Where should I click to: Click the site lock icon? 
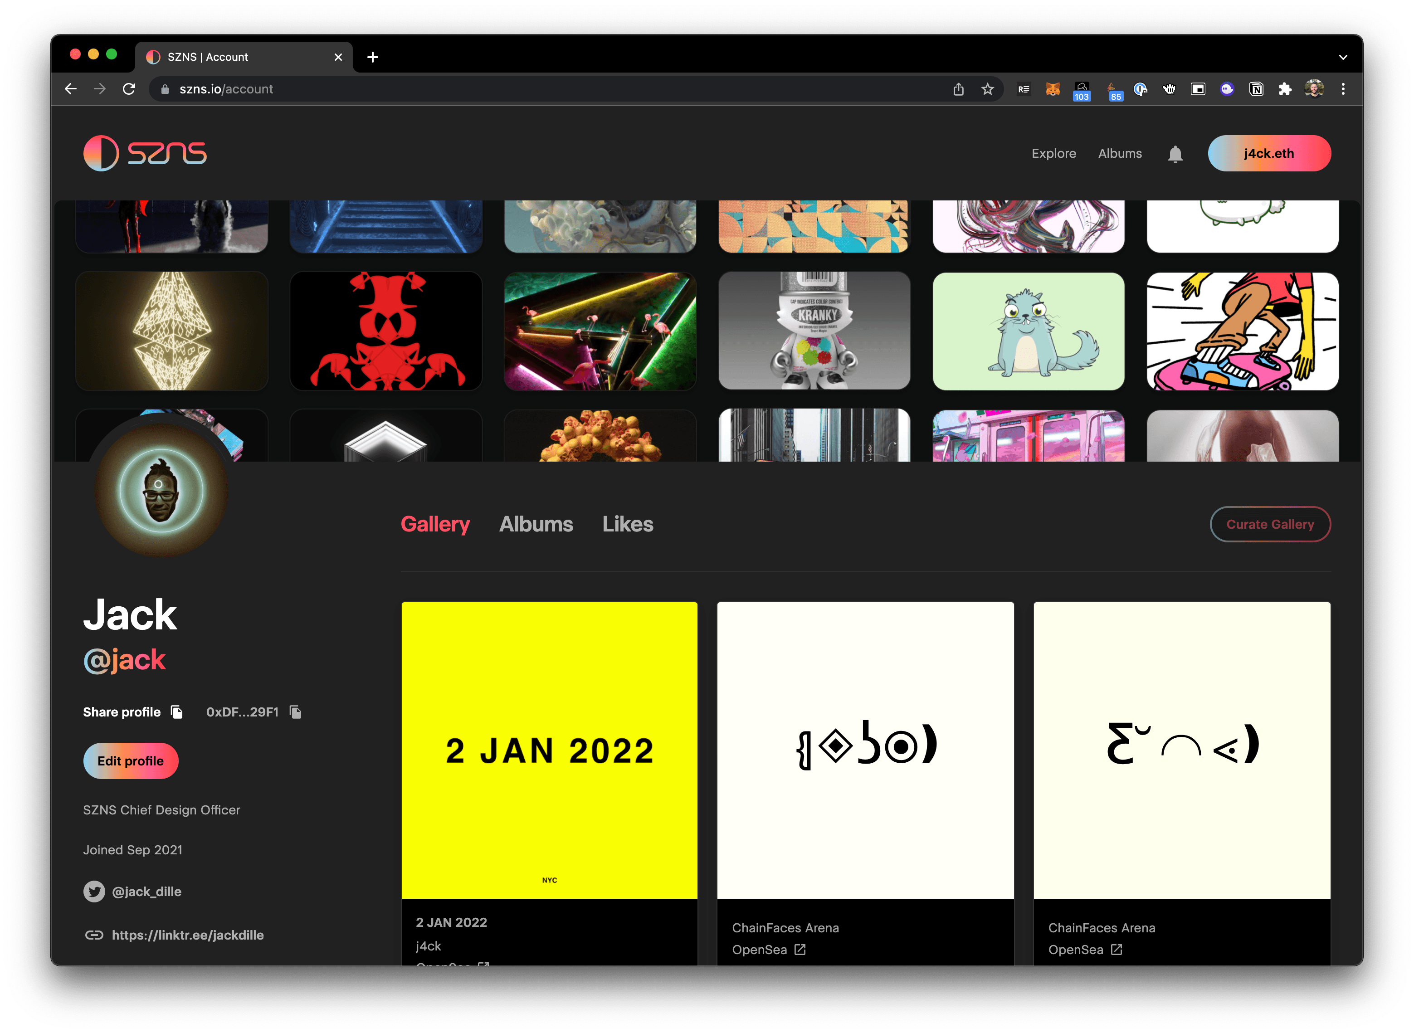(165, 89)
